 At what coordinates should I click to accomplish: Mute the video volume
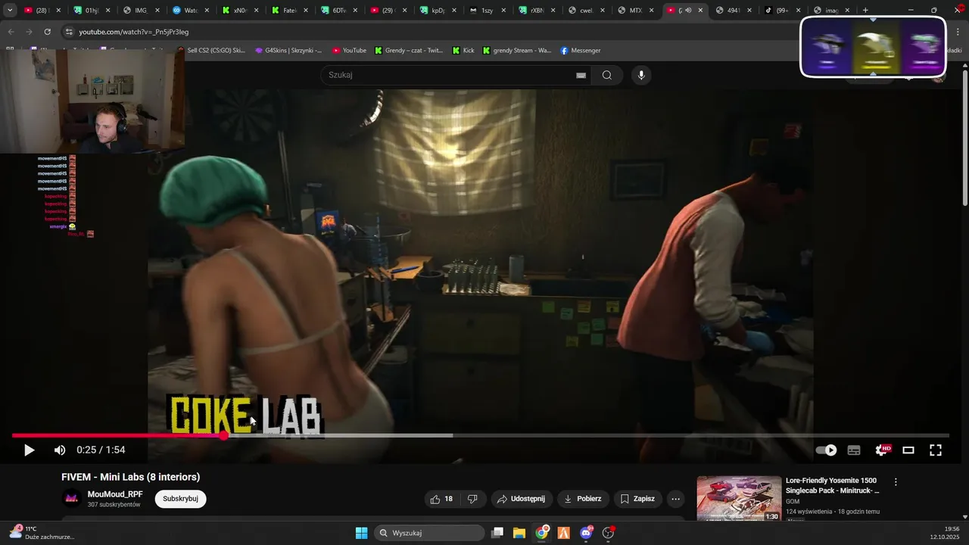(x=60, y=450)
